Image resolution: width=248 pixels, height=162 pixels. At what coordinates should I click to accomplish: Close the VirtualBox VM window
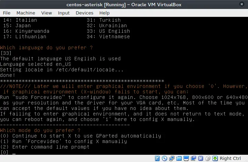tap(242, 4)
